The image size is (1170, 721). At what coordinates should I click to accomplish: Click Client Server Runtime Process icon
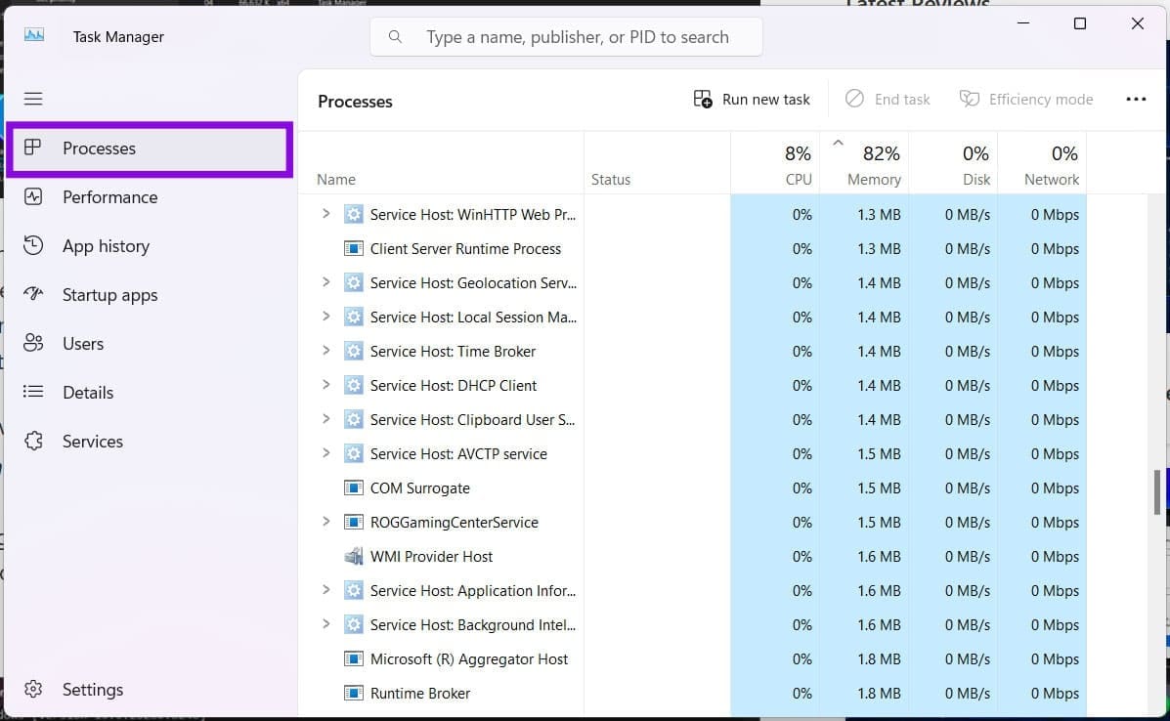pos(354,248)
